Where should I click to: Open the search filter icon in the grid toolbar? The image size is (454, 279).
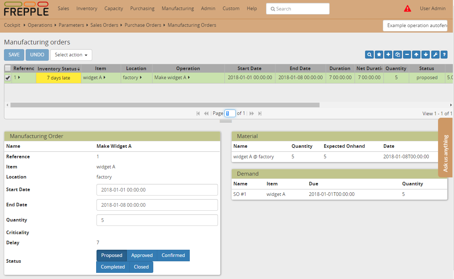pyautogui.click(x=369, y=55)
